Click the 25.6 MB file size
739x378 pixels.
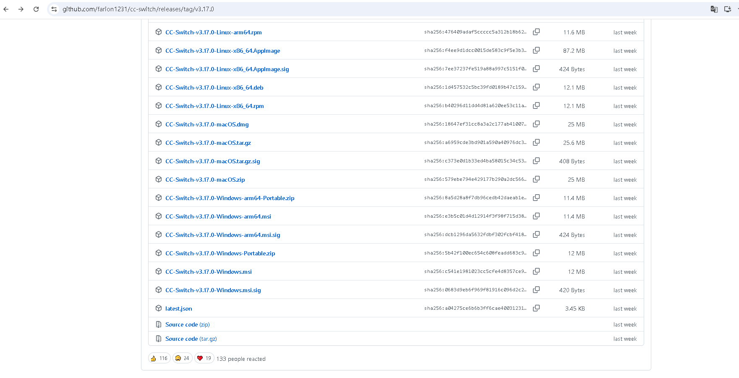click(x=574, y=143)
